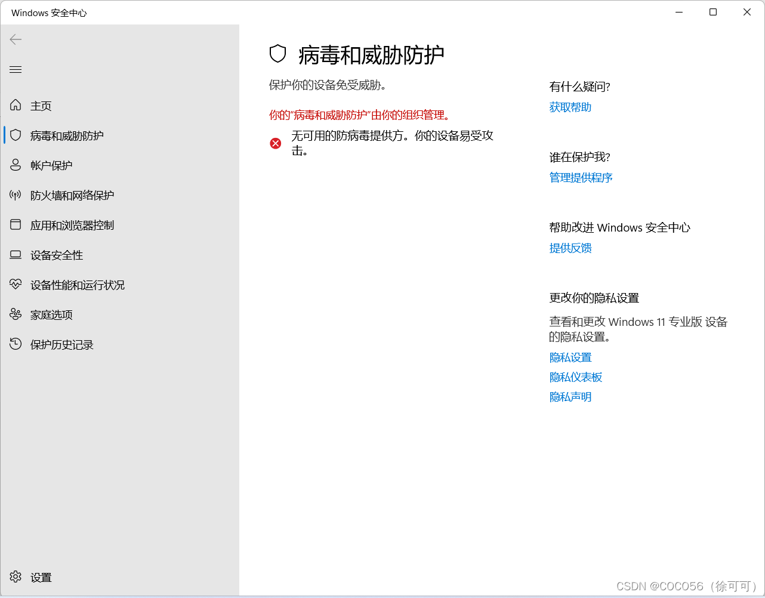Open the hamburger navigation menu icon
This screenshot has height=598, width=765.
(x=16, y=70)
